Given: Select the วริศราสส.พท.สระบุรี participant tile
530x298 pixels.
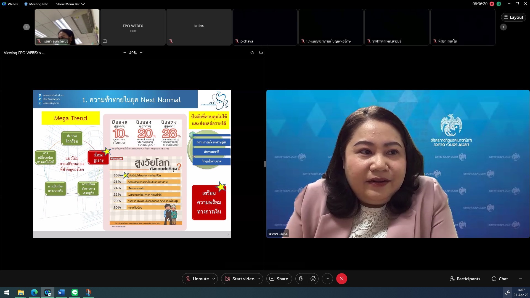Looking at the screenshot, I should (397, 27).
